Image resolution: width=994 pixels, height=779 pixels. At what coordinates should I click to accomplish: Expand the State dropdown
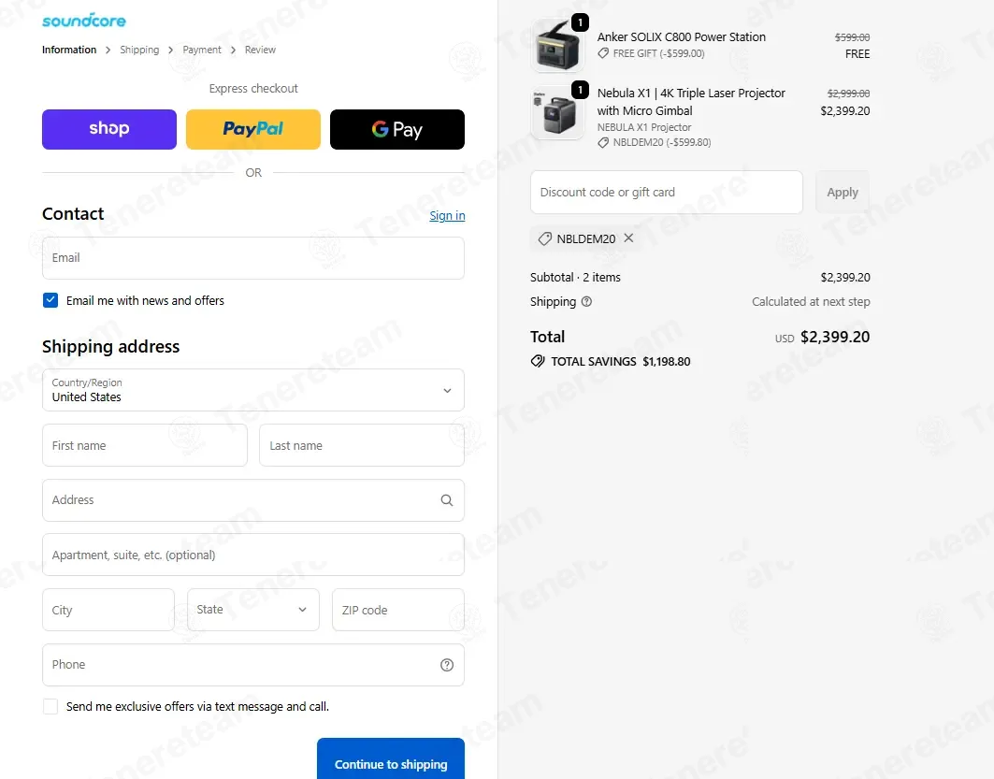(252, 610)
